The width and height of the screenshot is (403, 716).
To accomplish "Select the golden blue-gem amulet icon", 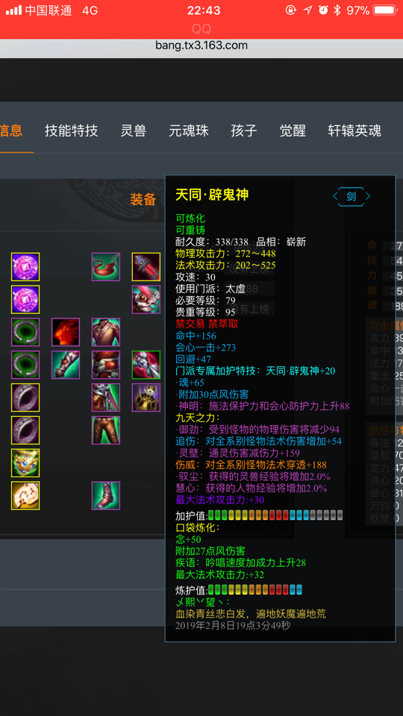I will [x=25, y=463].
